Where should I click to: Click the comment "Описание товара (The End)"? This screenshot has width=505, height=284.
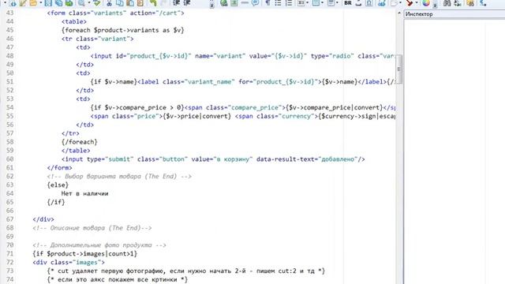pos(95,228)
